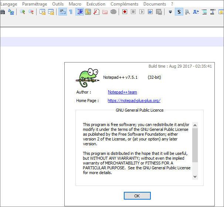Open the Documents menu

pyautogui.click(x=155, y=4)
